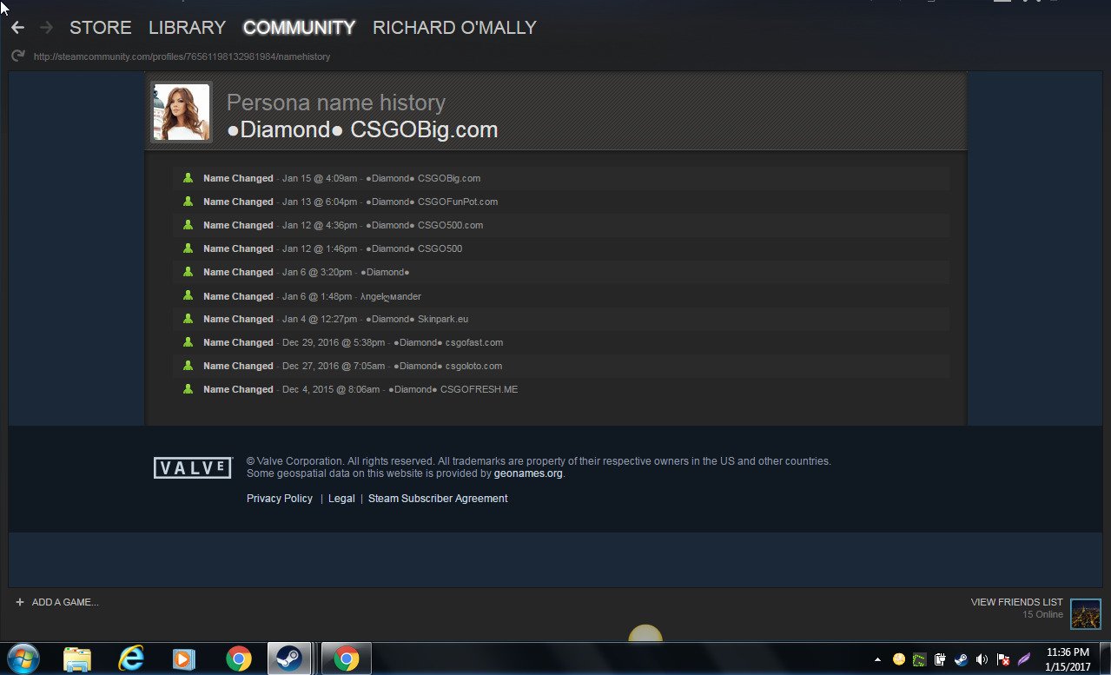This screenshot has height=675, width=1111.
Task: Click the forward arrow navigation icon
Action: [x=47, y=28]
